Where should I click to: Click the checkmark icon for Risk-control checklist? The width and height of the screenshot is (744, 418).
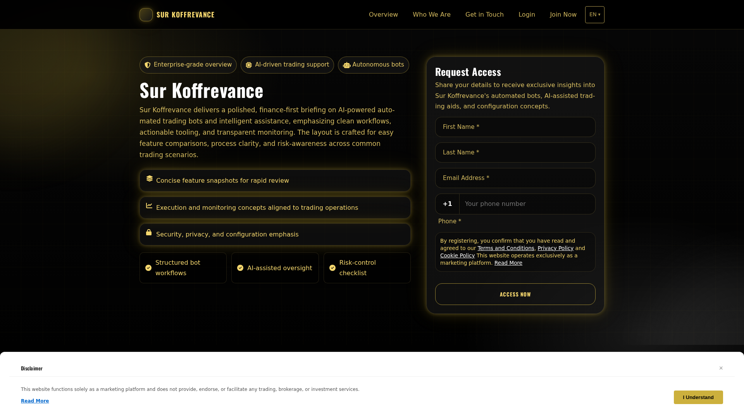(332, 268)
